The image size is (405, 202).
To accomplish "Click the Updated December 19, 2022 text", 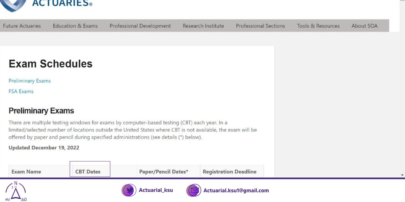I will pyautogui.click(x=44, y=147).
